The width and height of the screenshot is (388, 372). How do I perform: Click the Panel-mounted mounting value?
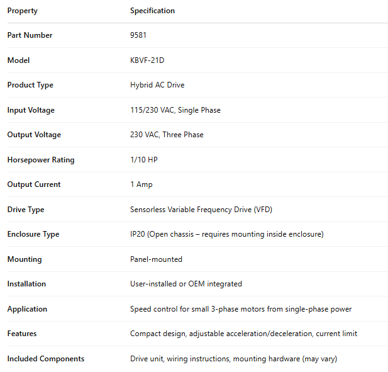[156, 259]
